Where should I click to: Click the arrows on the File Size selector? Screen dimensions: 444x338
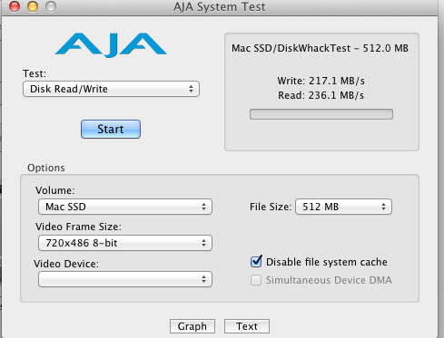[x=384, y=207]
